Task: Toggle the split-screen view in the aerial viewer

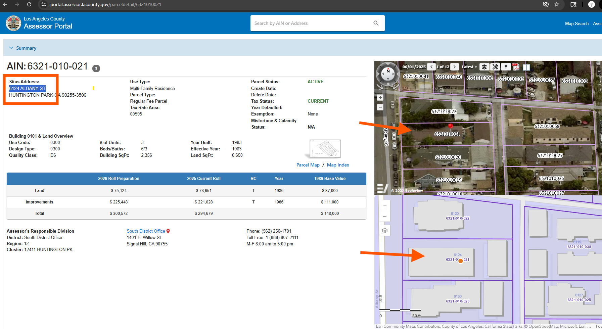Action: tap(526, 67)
